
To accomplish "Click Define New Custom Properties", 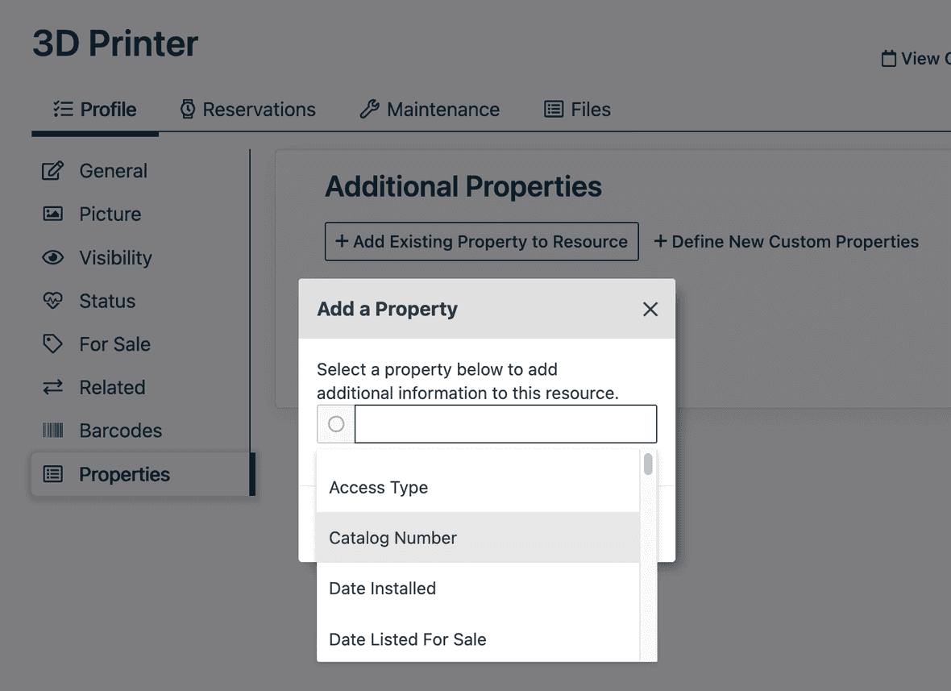I will click(786, 241).
